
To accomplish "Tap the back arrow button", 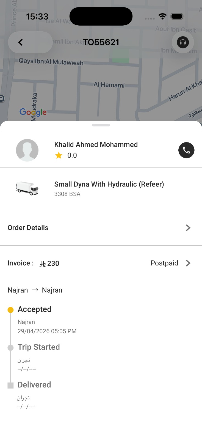I will pyautogui.click(x=30, y=42).
